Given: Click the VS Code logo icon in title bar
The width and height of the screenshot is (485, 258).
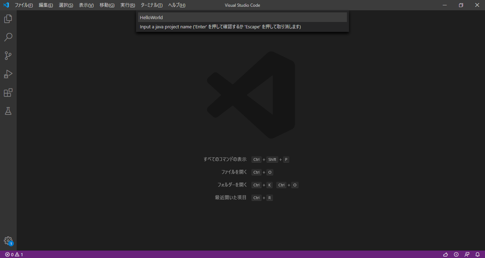Looking at the screenshot, I should [6, 5].
